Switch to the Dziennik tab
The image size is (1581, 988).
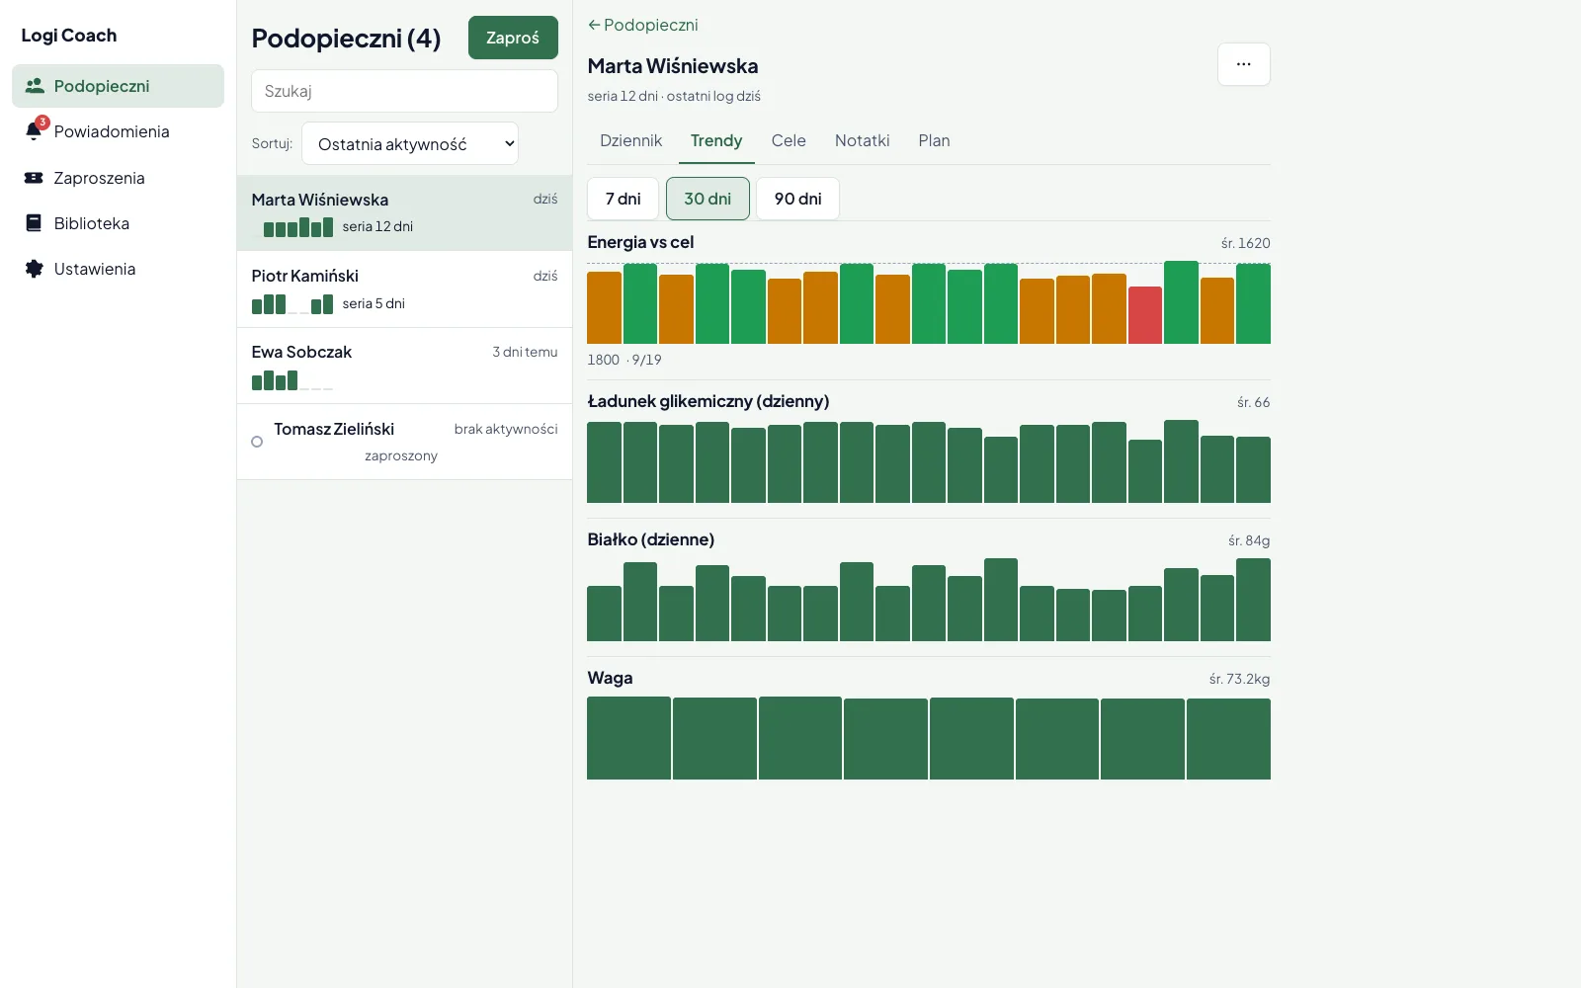pos(630,140)
